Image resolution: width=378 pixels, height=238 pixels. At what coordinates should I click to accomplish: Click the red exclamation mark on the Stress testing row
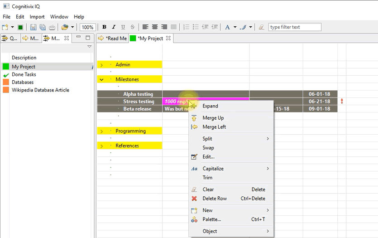342,101
